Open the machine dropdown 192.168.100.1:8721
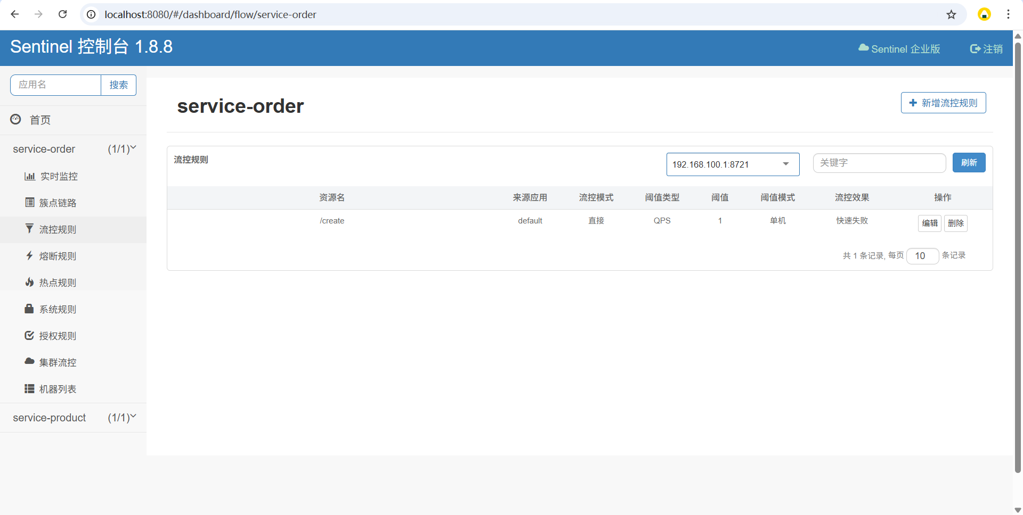Image resolution: width=1023 pixels, height=515 pixels. (733, 164)
